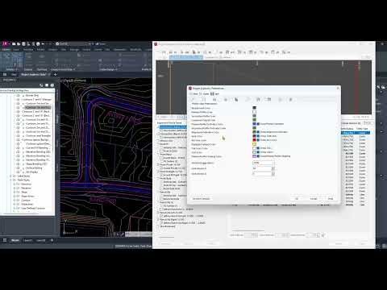Add a new layout with plus icon
This screenshot has height=290, width=387.
(x=52, y=240)
